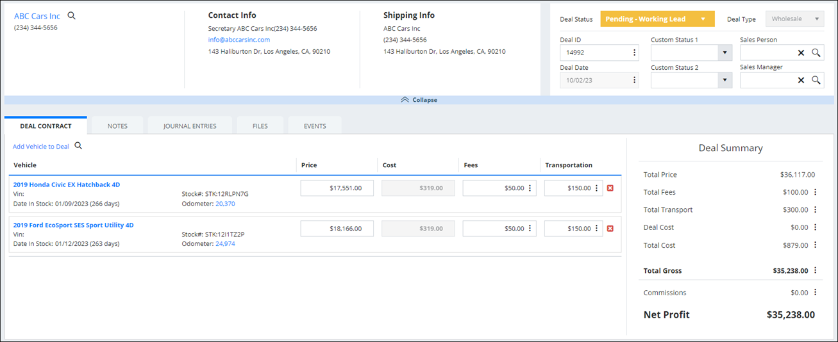838x342 pixels.
Task: Expand the Custom Status 2 dropdown
Action: tap(725, 80)
